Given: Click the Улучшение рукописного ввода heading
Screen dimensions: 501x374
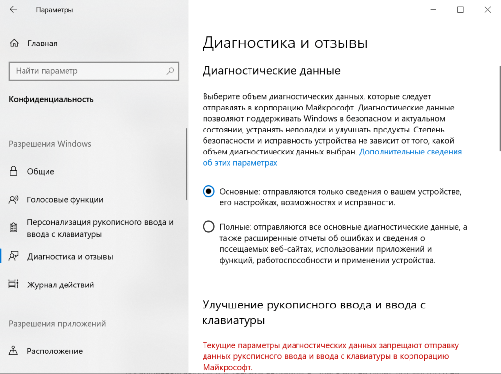Looking at the screenshot, I should 314,312.
